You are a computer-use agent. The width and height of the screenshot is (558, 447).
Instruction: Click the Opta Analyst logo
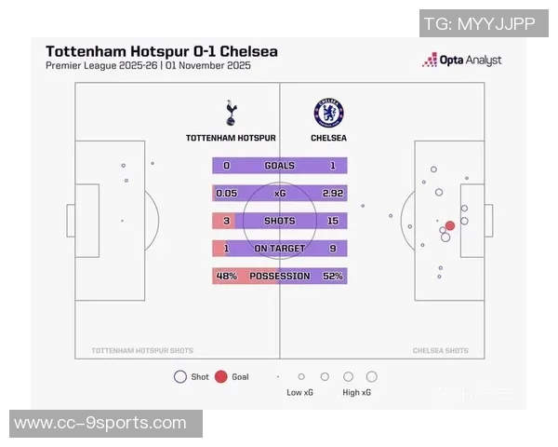pyautogui.click(x=462, y=60)
